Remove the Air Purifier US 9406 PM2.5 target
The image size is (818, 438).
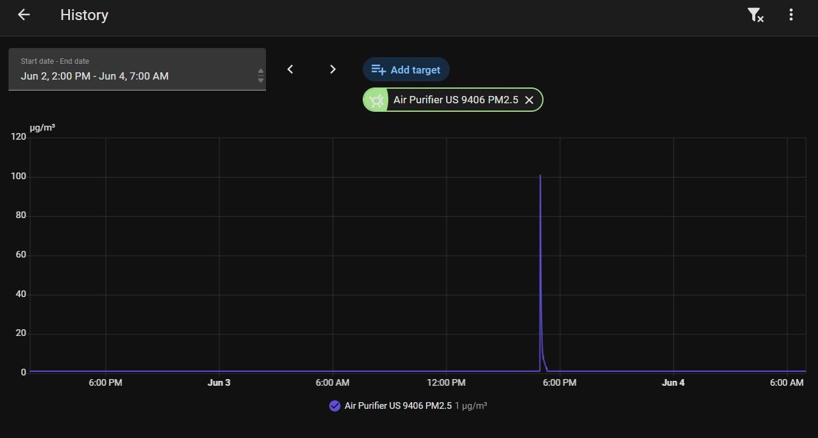pos(530,100)
